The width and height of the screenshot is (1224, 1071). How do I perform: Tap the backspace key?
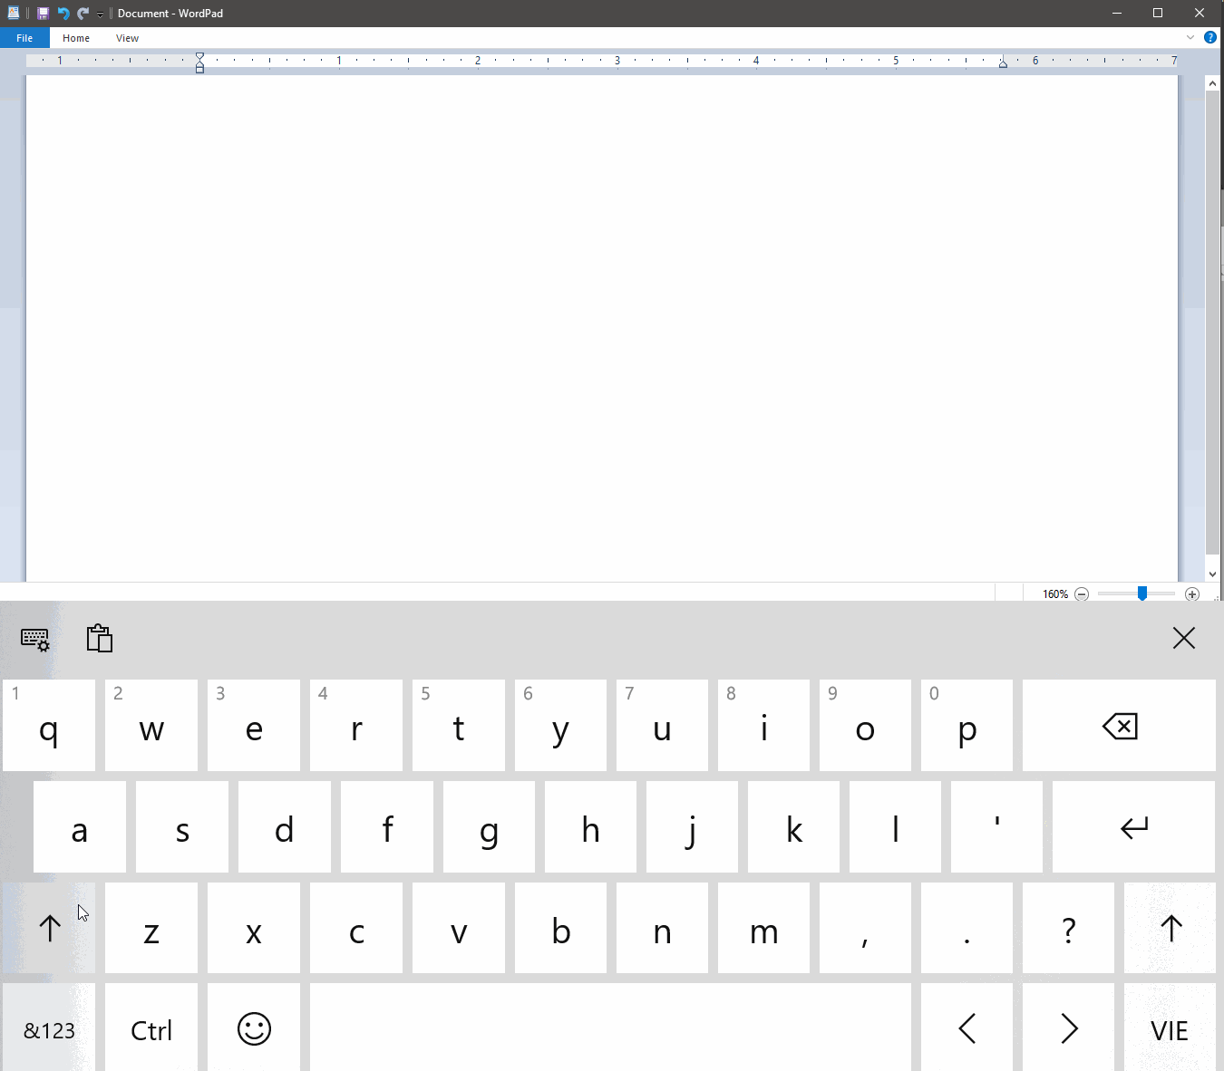(x=1119, y=726)
